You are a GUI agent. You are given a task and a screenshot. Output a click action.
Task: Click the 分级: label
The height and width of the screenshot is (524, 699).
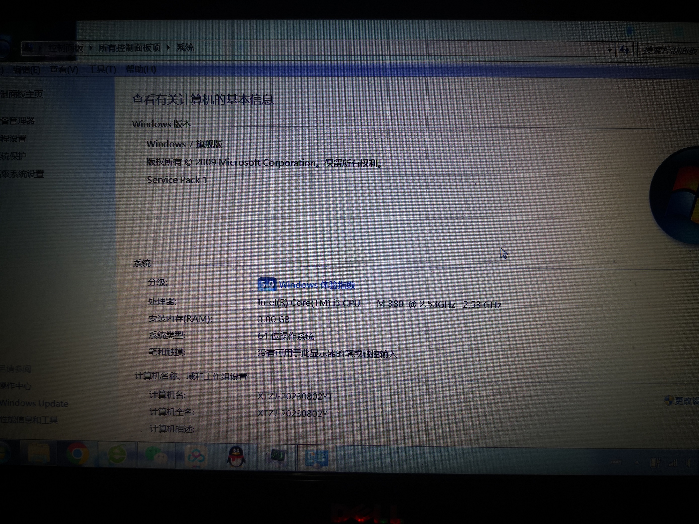[158, 282]
